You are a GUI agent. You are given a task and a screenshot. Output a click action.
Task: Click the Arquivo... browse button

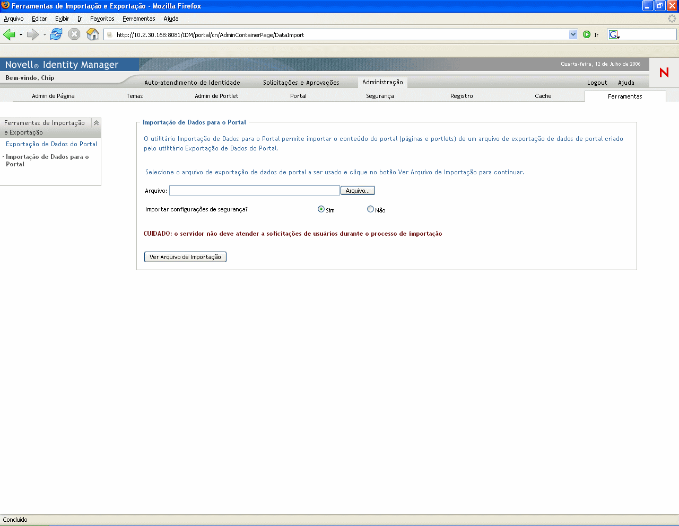coord(358,191)
